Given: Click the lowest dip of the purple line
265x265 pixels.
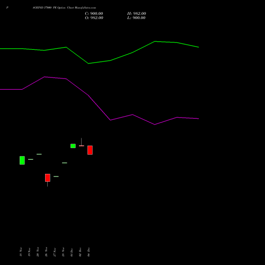Looking at the screenshot, I should point(155,125).
